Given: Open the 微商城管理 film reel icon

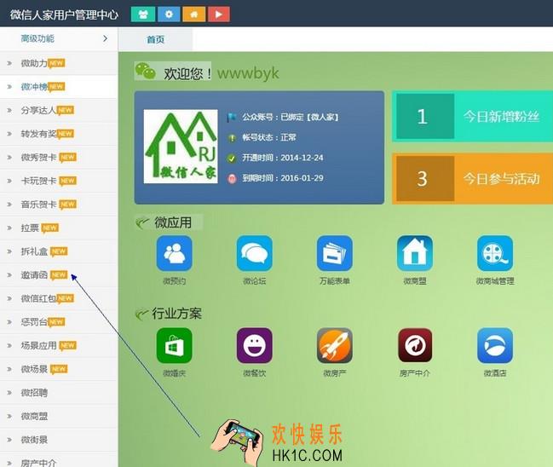Looking at the screenshot, I should click(495, 253).
